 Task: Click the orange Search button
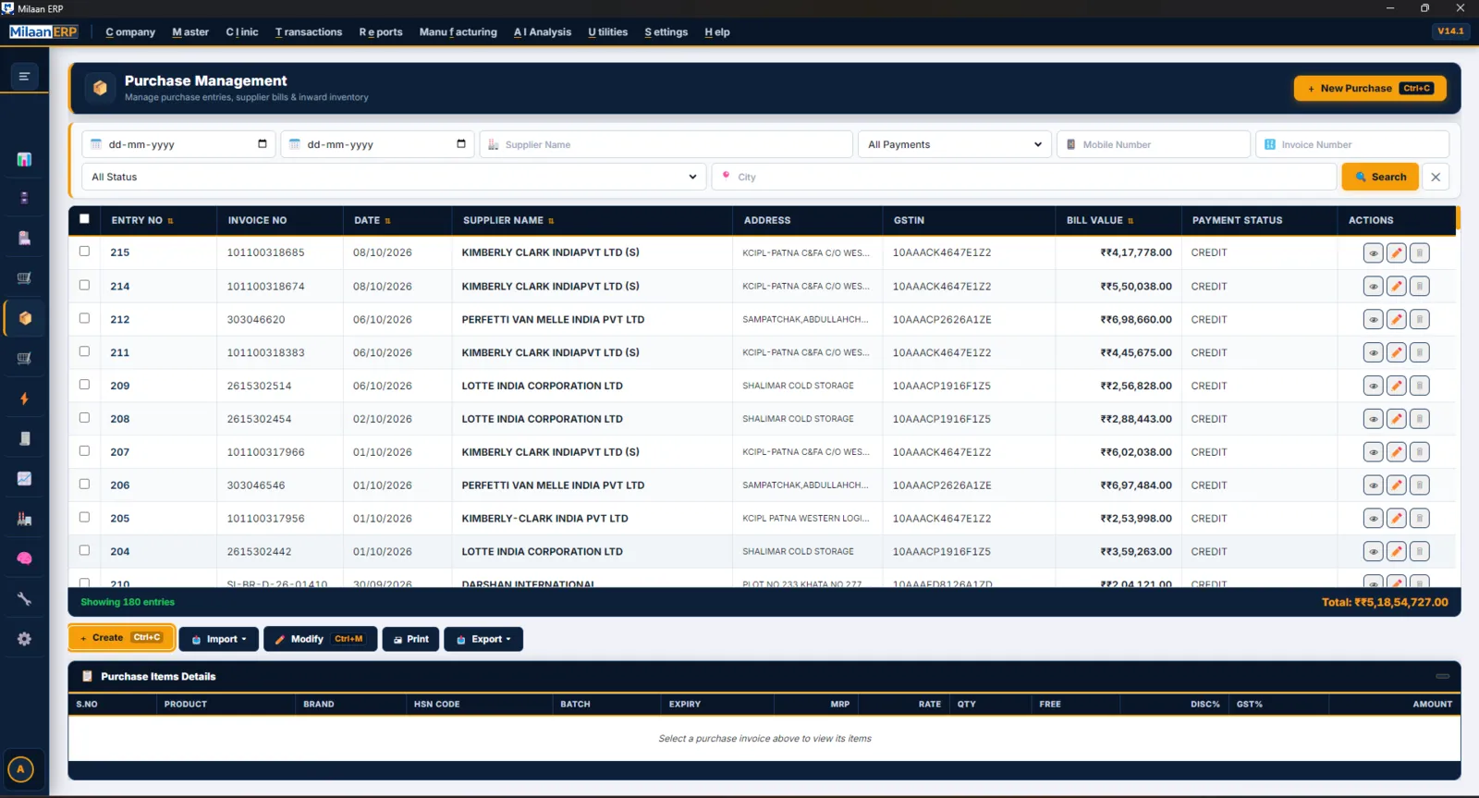pyautogui.click(x=1380, y=177)
